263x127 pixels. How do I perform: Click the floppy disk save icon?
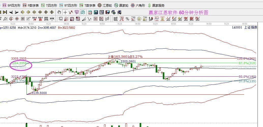[x=108, y=12]
